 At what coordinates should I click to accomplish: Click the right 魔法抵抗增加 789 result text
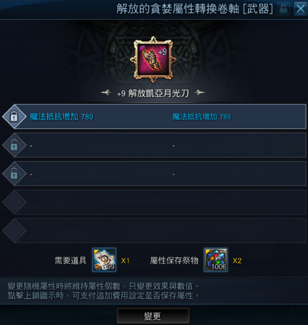(x=202, y=117)
